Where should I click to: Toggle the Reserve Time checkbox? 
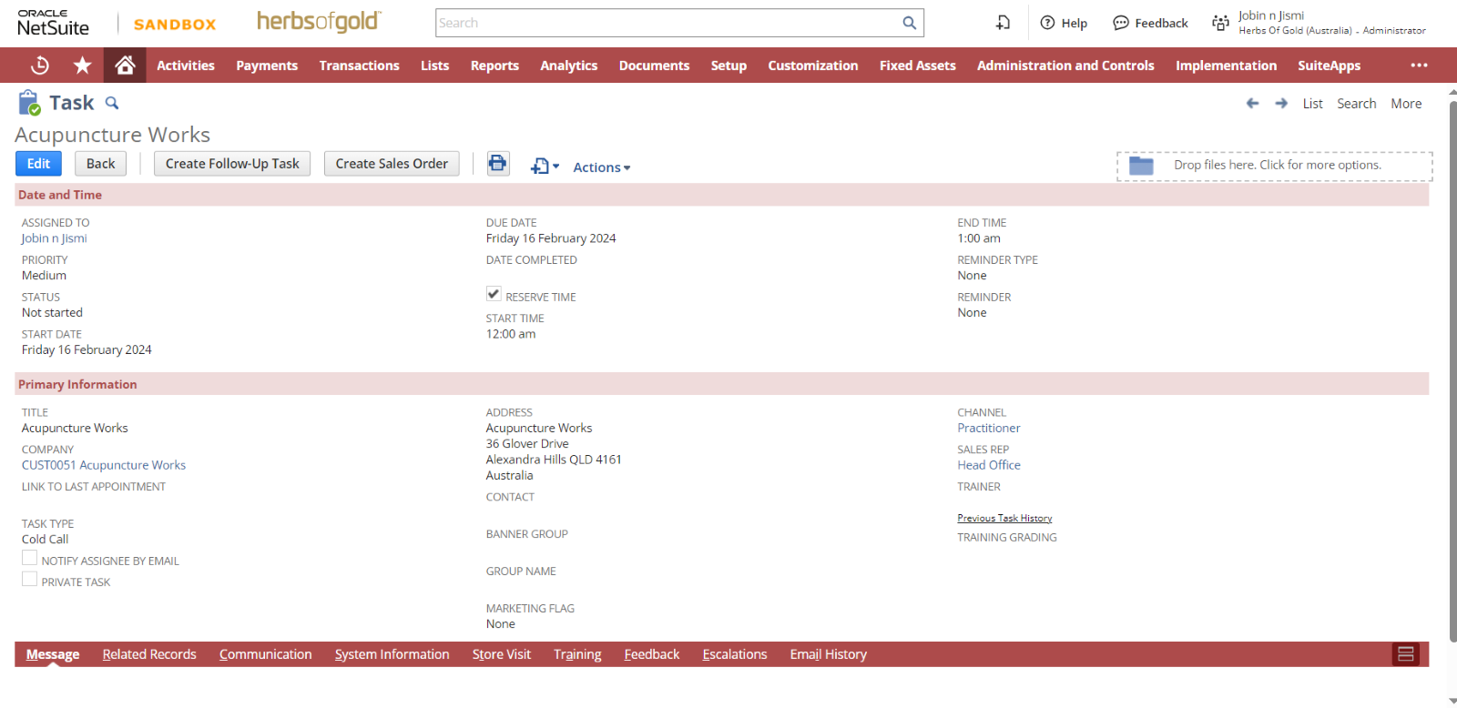point(494,294)
